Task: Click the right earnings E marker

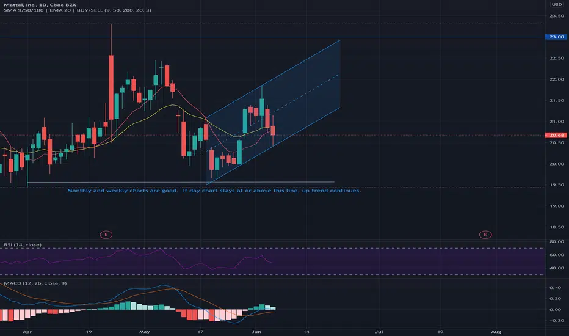Action: coord(485,235)
